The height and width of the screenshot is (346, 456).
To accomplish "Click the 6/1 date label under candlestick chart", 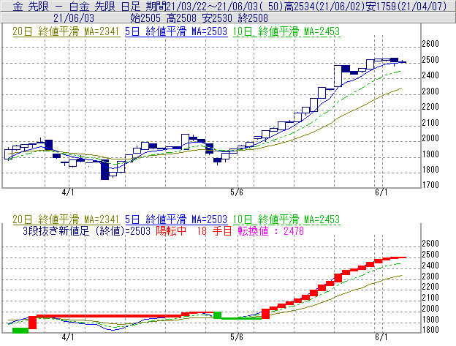I will (x=381, y=192).
